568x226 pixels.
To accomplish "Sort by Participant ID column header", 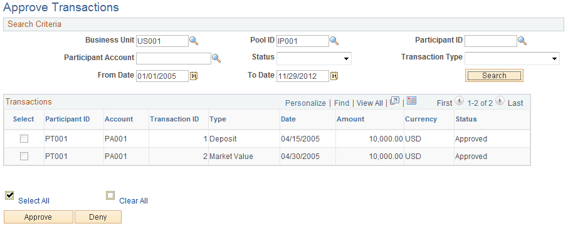I will [x=67, y=119].
